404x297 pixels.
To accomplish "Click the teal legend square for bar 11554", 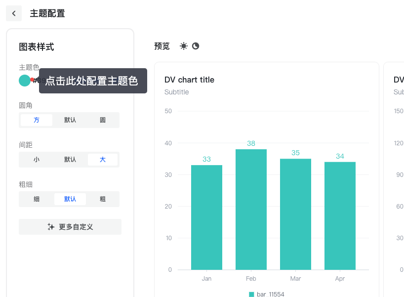I will coord(251,294).
